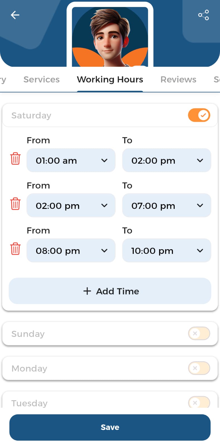Tap the back arrow icon
Screen dimensions: 220x445
click(x=15, y=15)
